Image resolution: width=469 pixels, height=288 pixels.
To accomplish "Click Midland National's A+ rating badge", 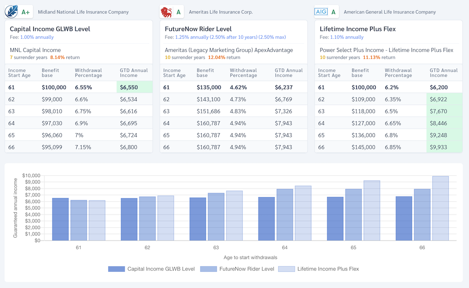I will click(26, 12).
